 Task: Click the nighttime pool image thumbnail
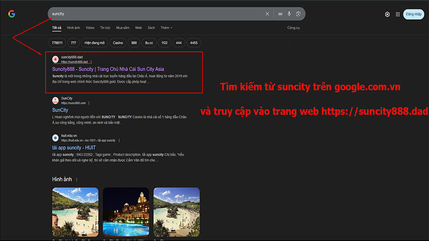coord(125,204)
